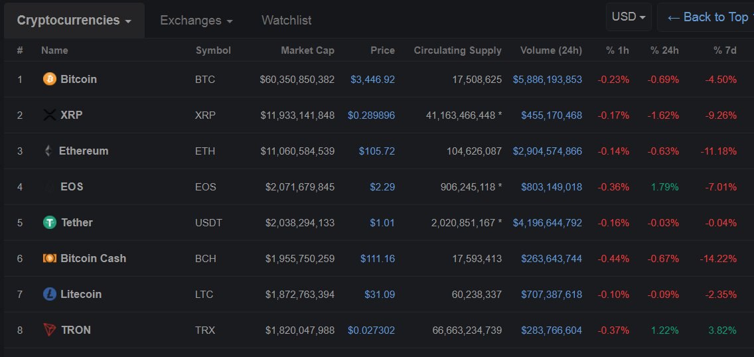Click the Bitcoin Cash orange icon

pos(50,259)
